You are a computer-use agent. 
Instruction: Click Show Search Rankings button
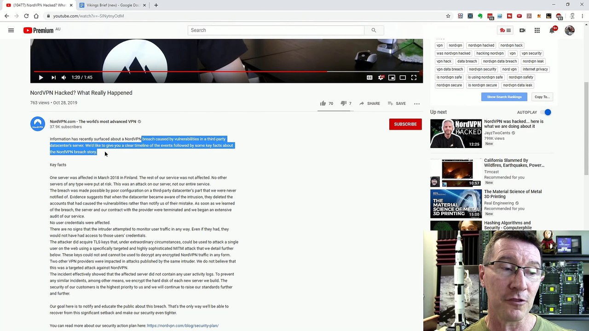tap(504, 97)
